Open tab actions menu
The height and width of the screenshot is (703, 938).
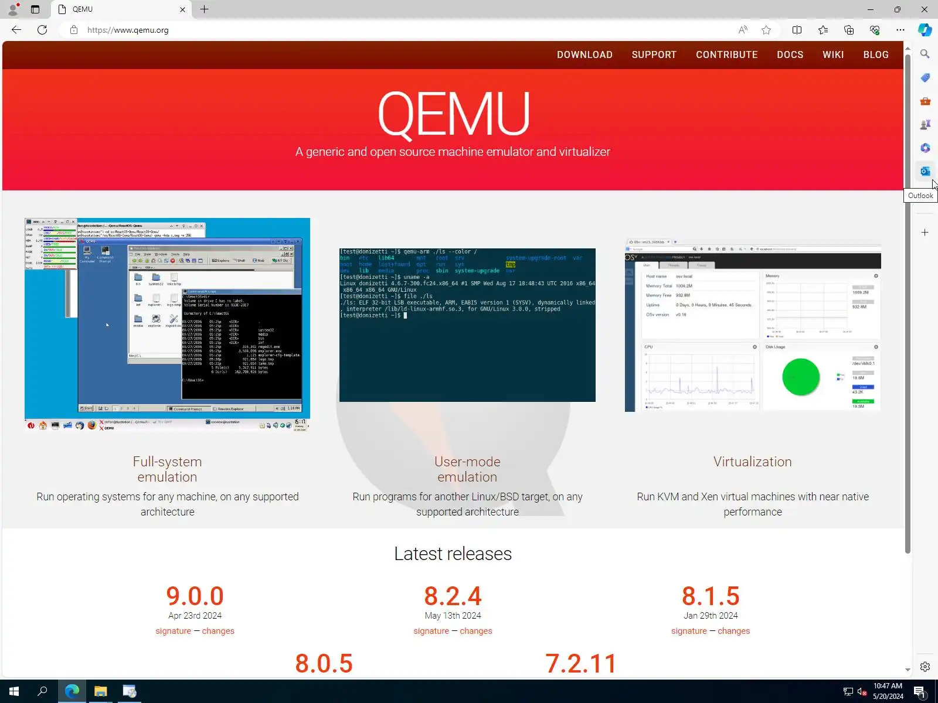coord(35,9)
